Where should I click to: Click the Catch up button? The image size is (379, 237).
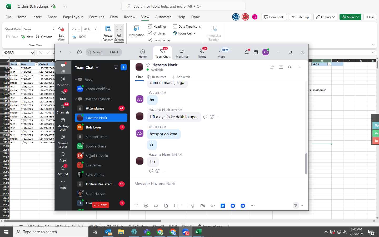coord(300,17)
